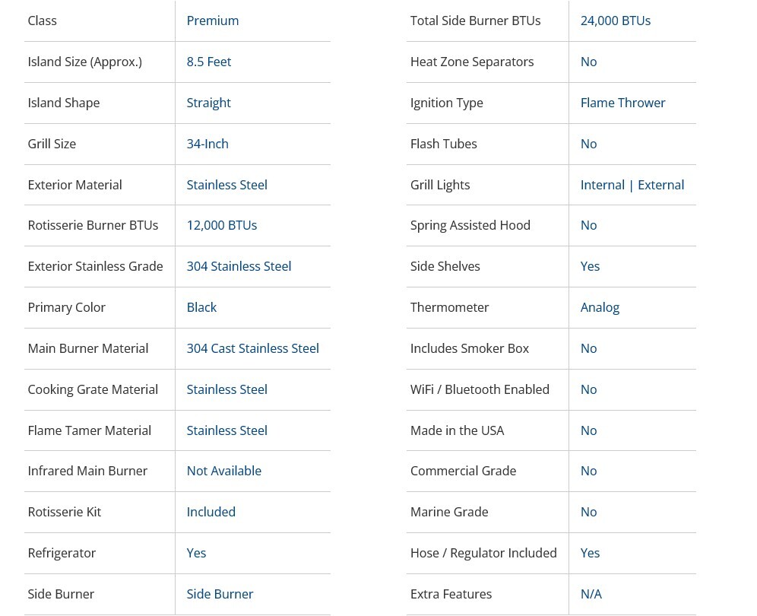Open the Flame Thrower ignition type link
757x616 pixels.
[x=622, y=103]
